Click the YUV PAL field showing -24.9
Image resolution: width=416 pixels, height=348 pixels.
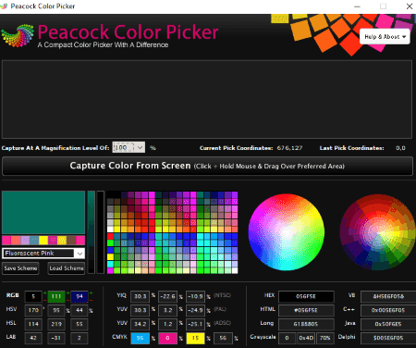tap(195, 310)
